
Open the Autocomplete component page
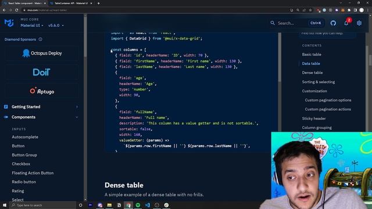click(25, 137)
